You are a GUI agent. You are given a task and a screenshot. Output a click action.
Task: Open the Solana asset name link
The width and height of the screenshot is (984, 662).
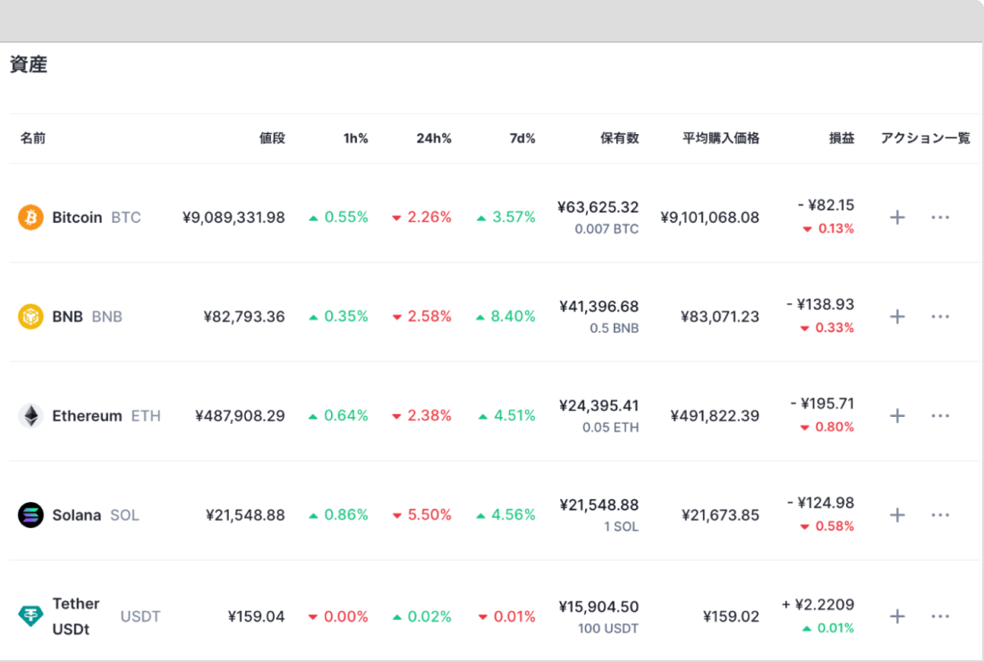click(77, 515)
